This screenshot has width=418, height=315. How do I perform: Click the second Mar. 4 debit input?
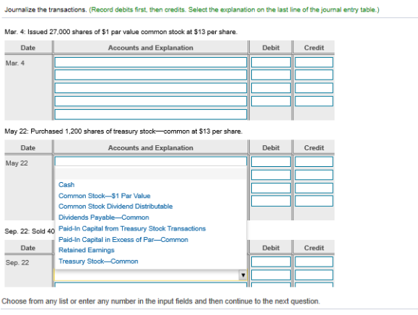point(271,74)
